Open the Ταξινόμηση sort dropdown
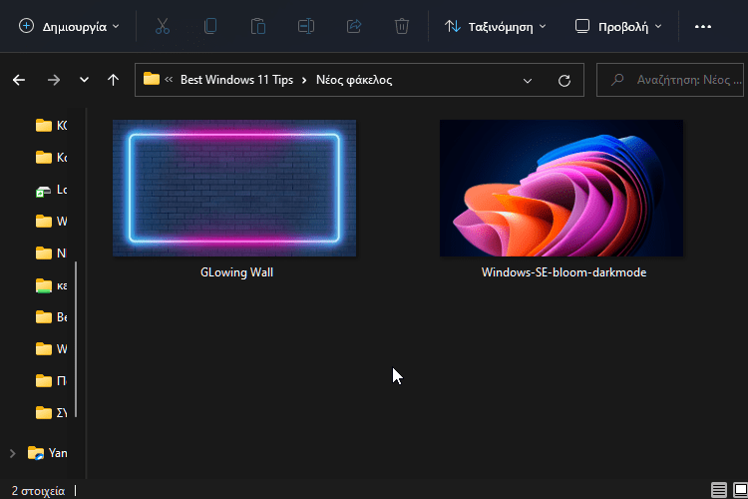Viewport: 748px width, 499px height. pos(495,26)
